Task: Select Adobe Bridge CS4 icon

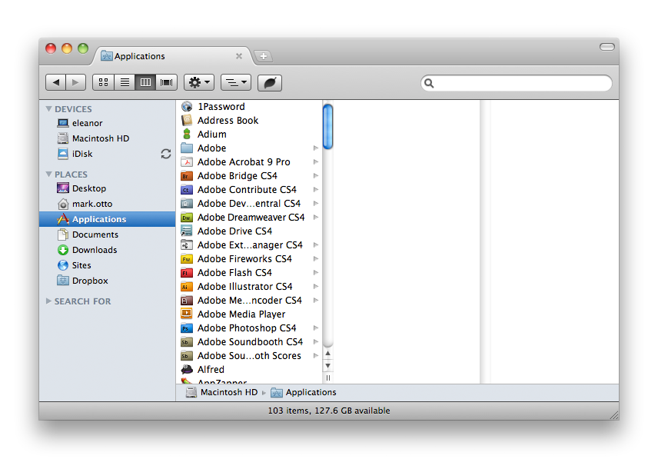Action: (x=187, y=176)
